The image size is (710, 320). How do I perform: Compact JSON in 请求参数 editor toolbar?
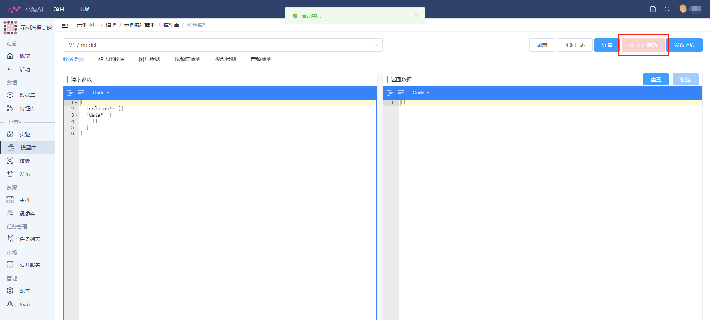click(x=81, y=93)
